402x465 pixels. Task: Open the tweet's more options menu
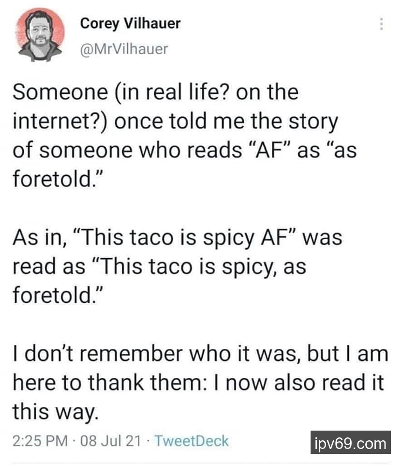pyautogui.click(x=382, y=24)
